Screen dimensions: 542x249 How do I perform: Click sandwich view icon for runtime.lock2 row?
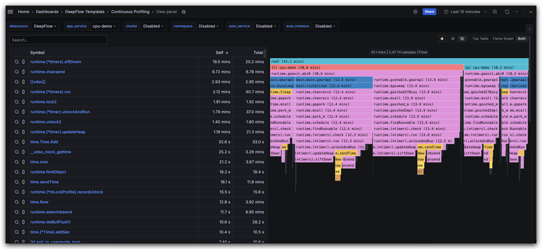24,102
